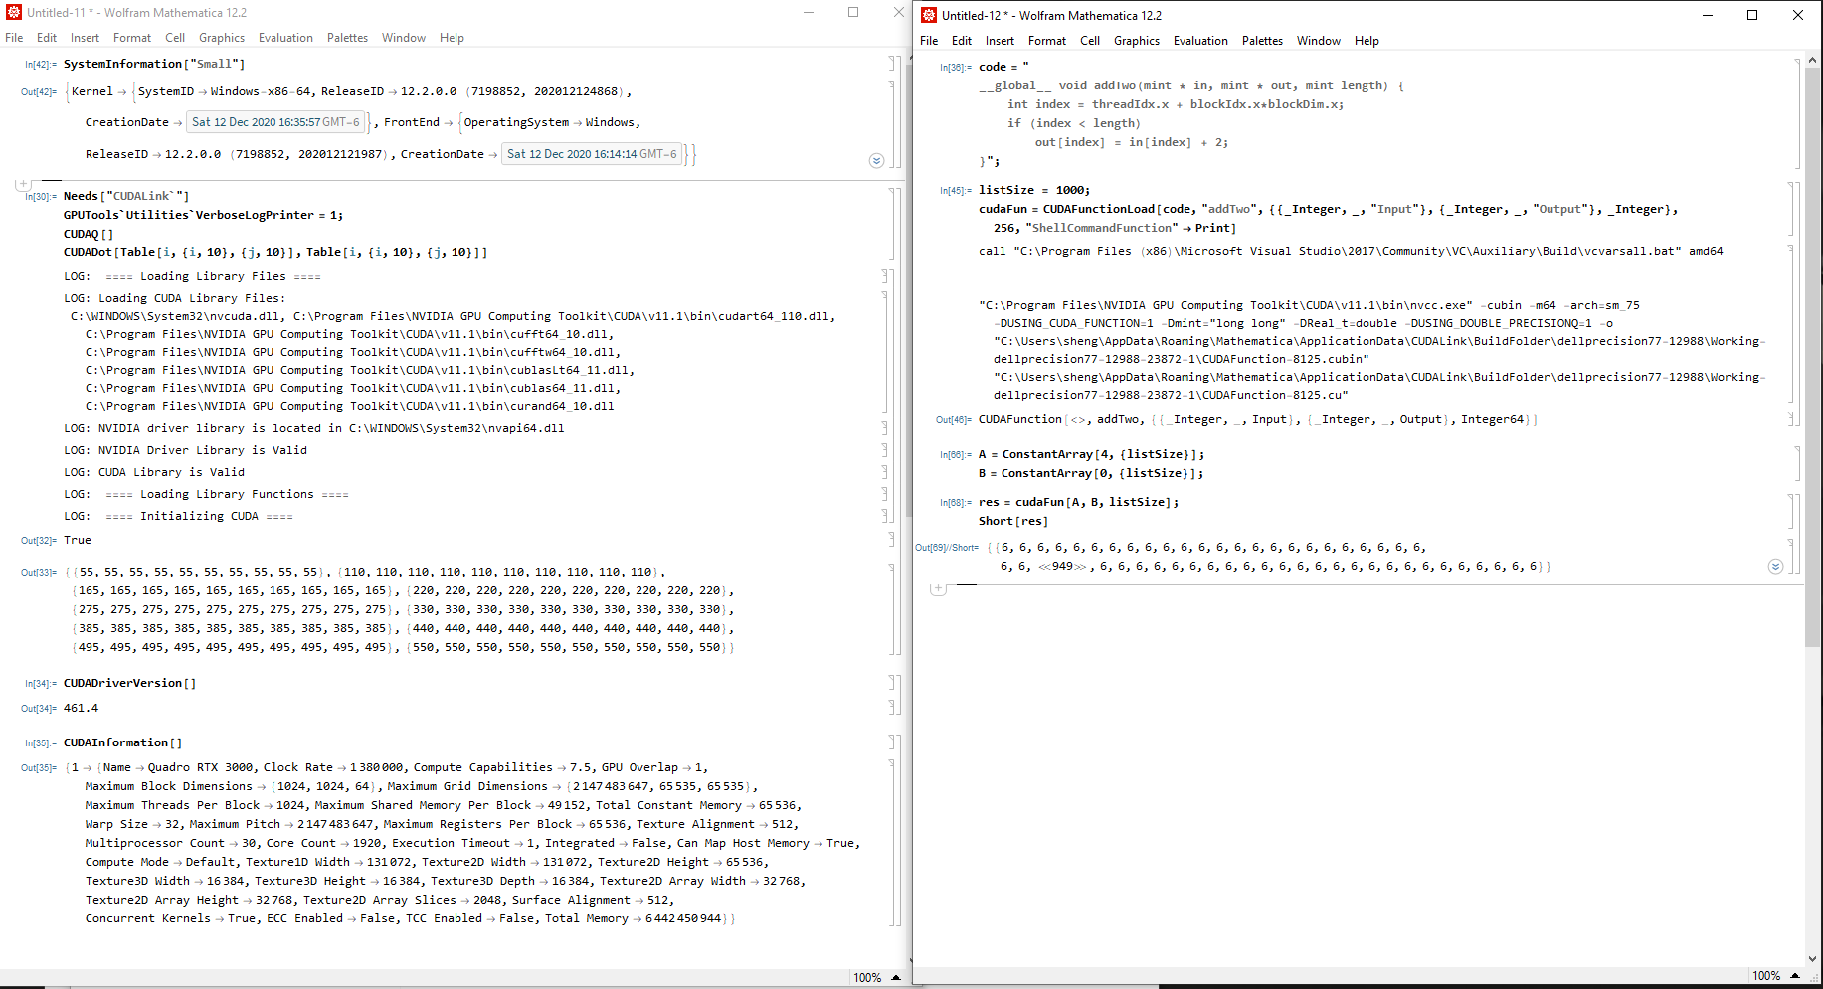1823x989 pixels.
Task: Select cell bracket of code definition cell In[36]
Action: [x=1797, y=114]
